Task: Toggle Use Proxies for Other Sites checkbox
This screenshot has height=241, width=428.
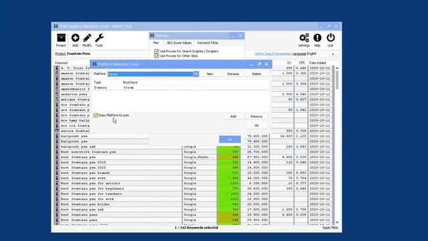Action: [156, 56]
